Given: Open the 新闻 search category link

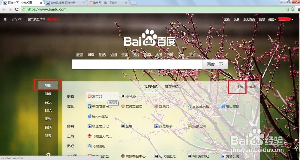Looking at the screenshot, I should tap(79, 55).
